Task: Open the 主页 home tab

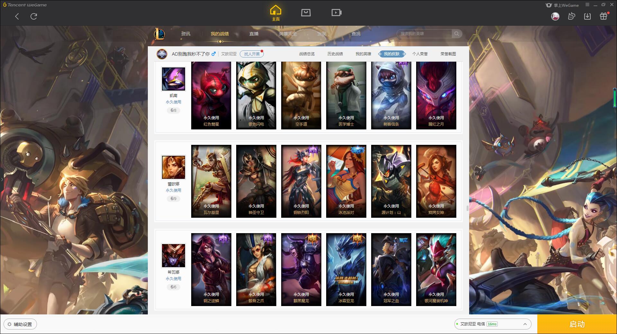Action: tap(276, 13)
